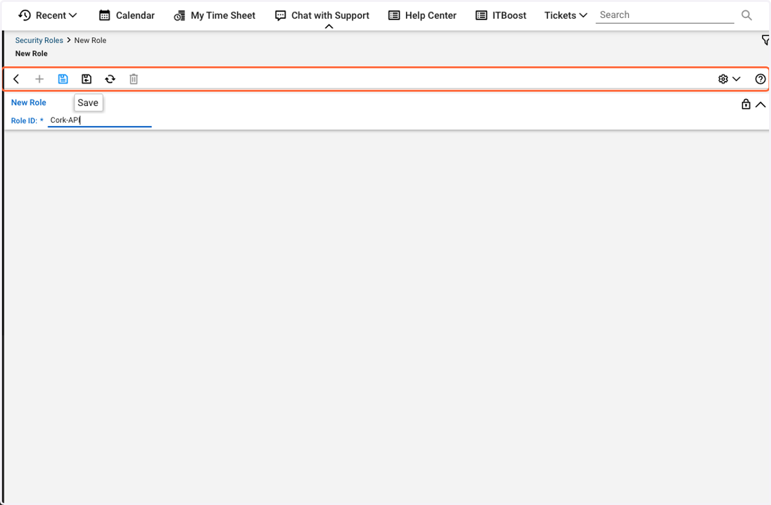Viewport: 771px width, 505px height.
Task: Open Chat with Support
Action: point(322,15)
